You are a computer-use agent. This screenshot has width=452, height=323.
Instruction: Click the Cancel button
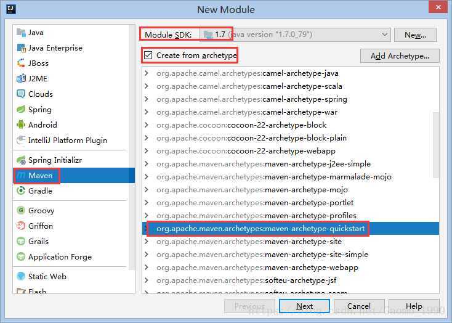pos(359,306)
